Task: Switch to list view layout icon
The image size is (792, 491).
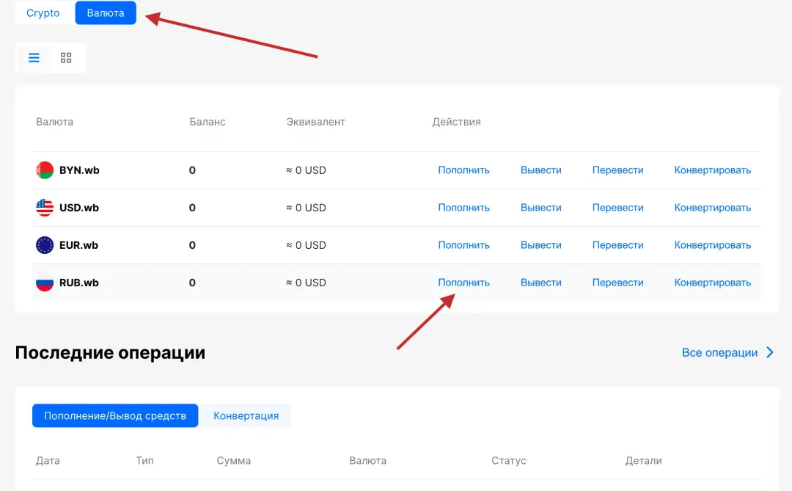Action: [x=34, y=58]
